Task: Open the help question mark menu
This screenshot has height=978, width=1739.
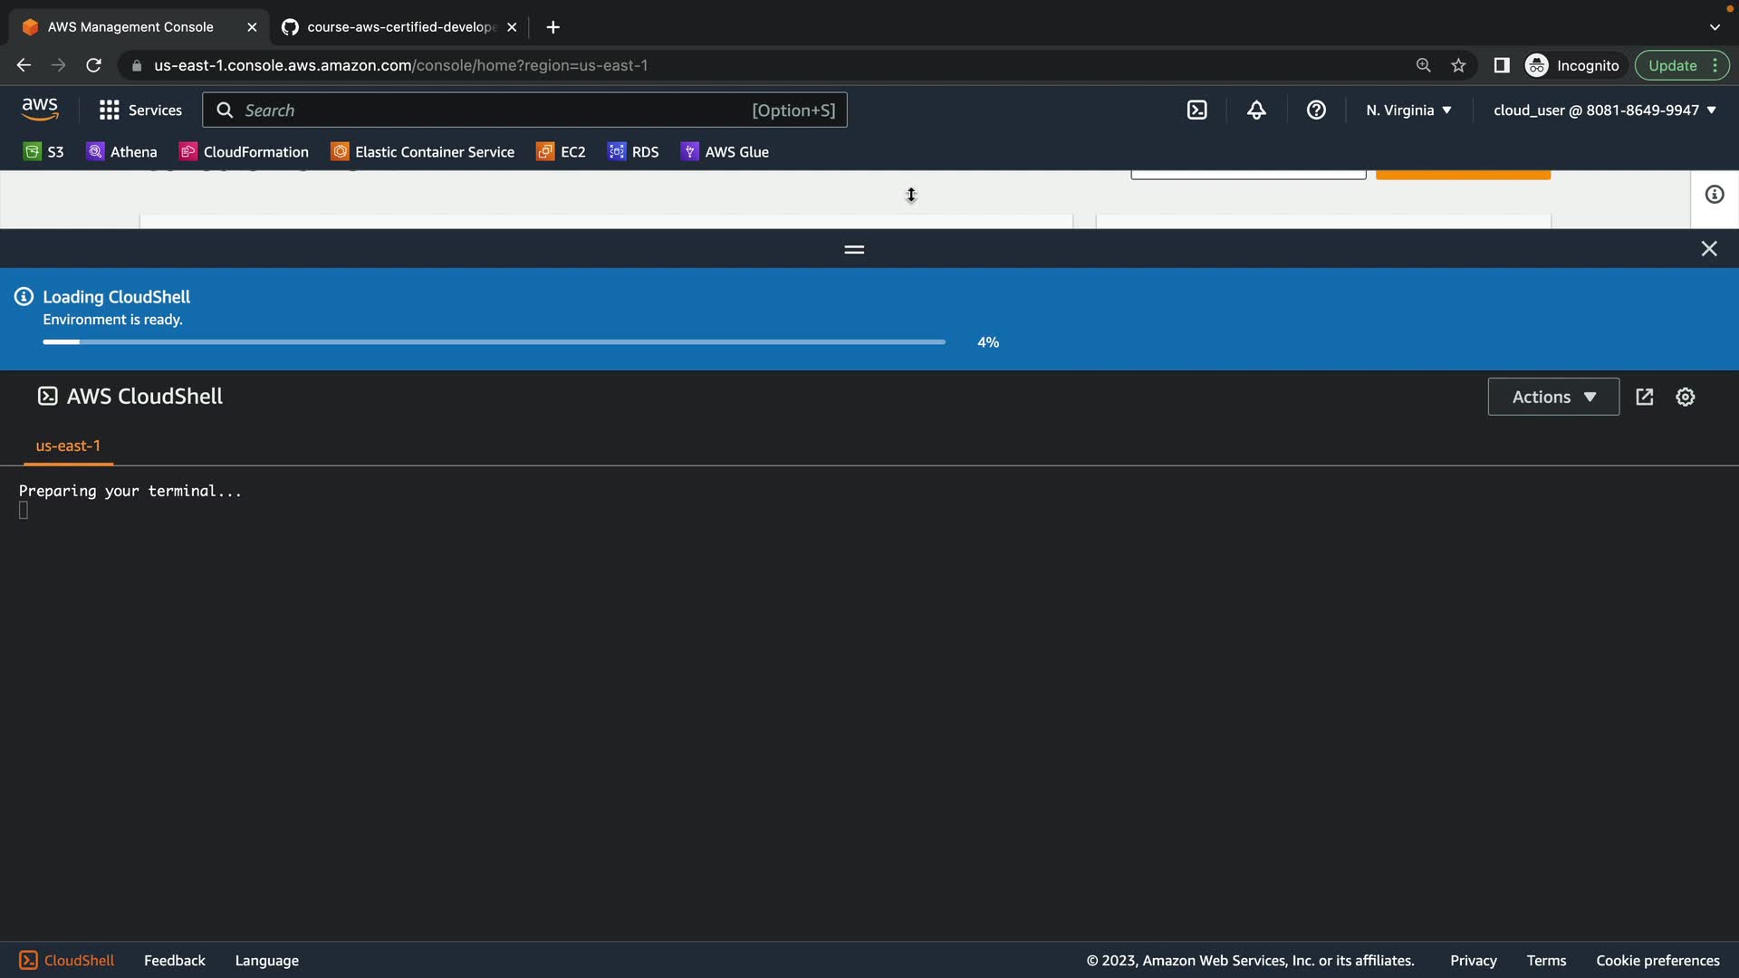Action: pyautogui.click(x=1316, y=110)
